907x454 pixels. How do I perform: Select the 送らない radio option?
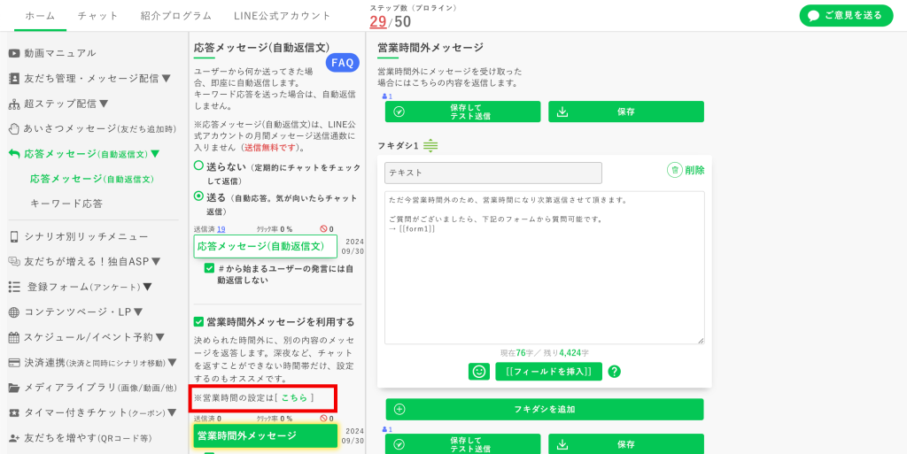[x=198, y=165]
